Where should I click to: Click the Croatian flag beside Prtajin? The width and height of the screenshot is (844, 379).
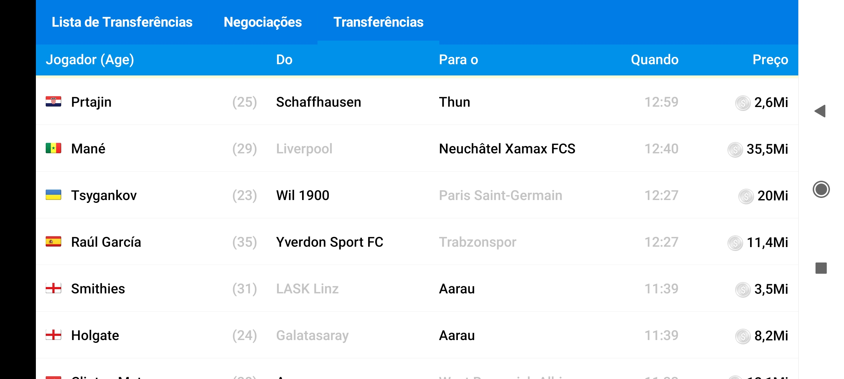coord(53,102)
